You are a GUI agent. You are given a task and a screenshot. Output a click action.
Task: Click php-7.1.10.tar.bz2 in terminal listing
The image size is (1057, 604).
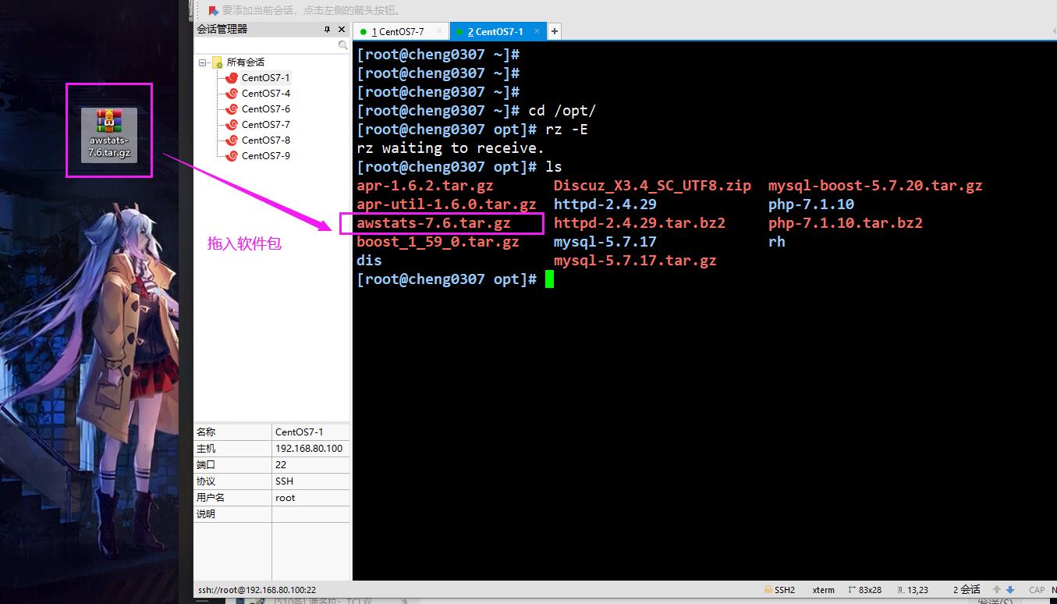(x=846, y=223)
